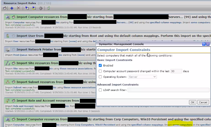The image size is (211, 127).
Task: Click the user icon of the Import User rule
Action: tap(8, 36)
